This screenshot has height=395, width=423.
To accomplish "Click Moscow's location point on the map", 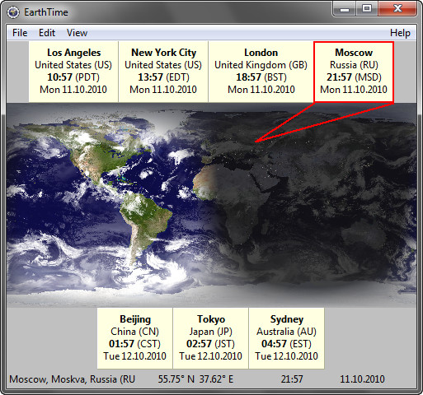I will [256, 142].
